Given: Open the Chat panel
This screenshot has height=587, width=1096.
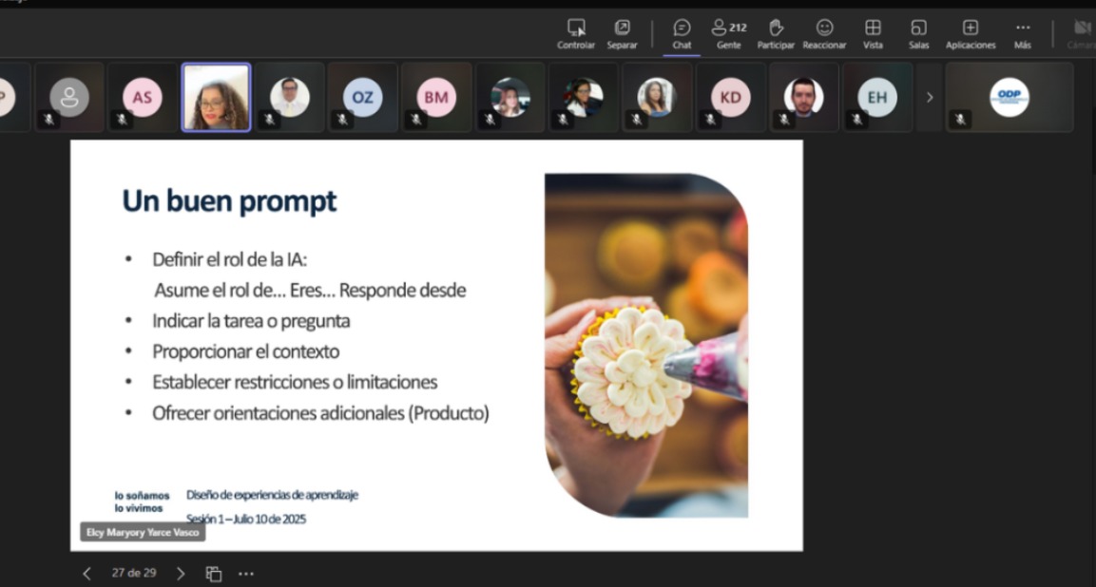Looking at the screenshot, I should point(682,34).
